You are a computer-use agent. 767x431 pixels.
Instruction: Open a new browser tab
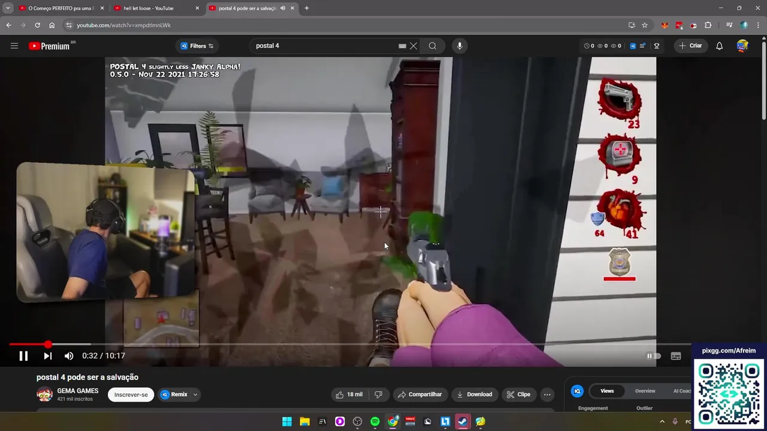(307, 8)
